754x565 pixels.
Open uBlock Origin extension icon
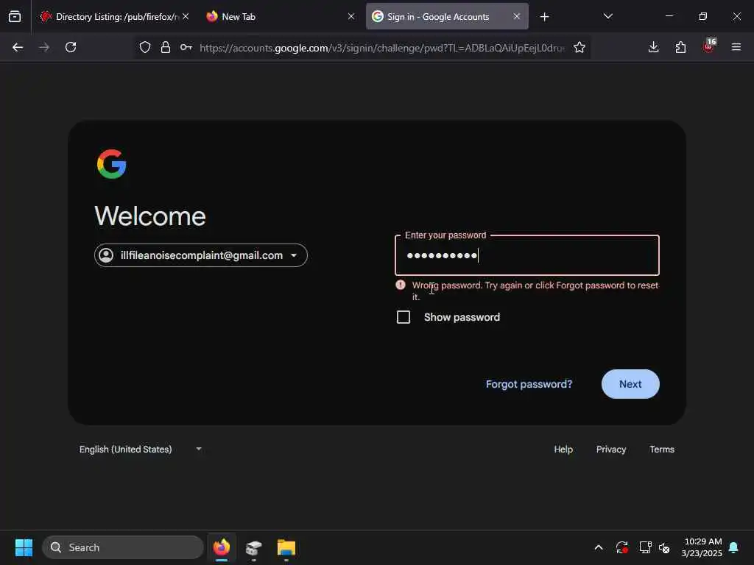click(709, 46)
